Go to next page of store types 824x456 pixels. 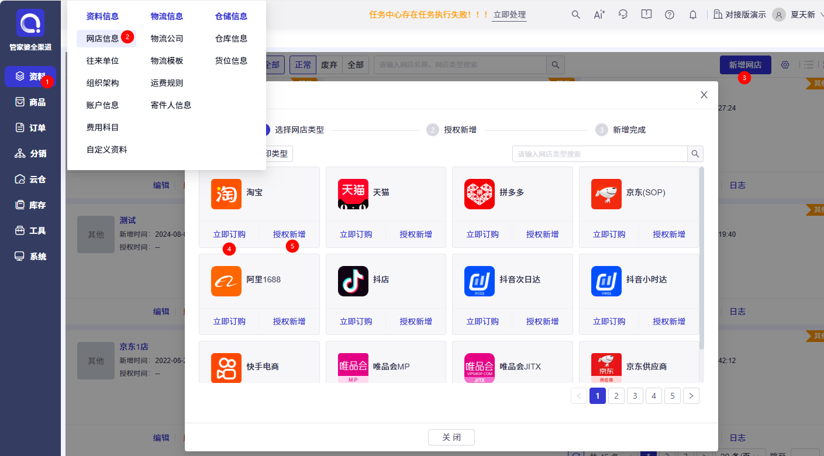coord(691,396)
